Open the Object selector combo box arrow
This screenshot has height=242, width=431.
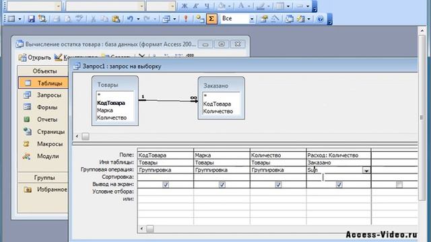pyautogui.click(x=59, y=6)
